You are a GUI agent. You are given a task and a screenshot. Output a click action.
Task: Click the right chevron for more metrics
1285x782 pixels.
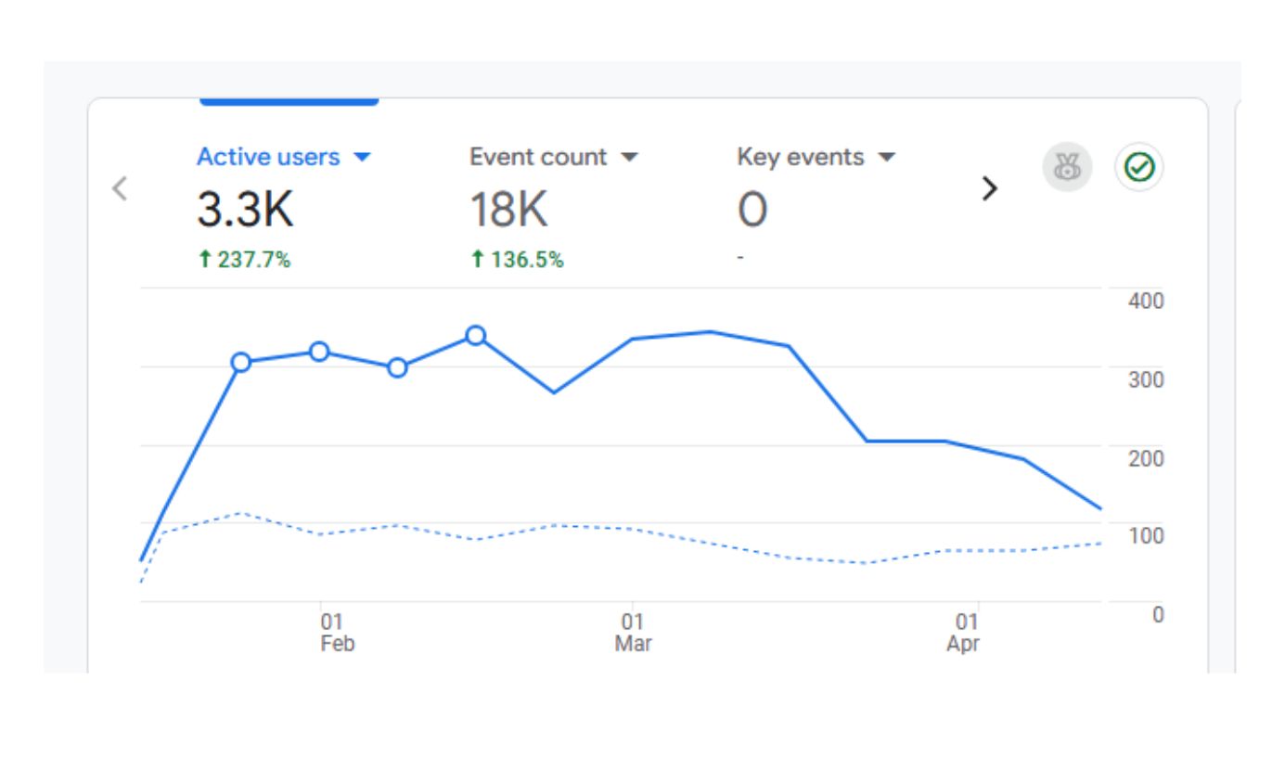(990, 188)
